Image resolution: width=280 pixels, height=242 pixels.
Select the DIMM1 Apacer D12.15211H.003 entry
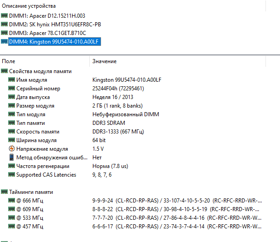pyautogui.click(x=47, y=16)
